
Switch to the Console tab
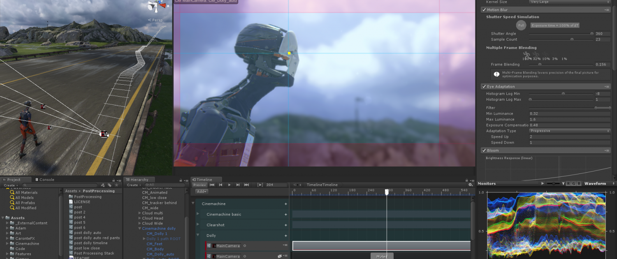[44, 180]
